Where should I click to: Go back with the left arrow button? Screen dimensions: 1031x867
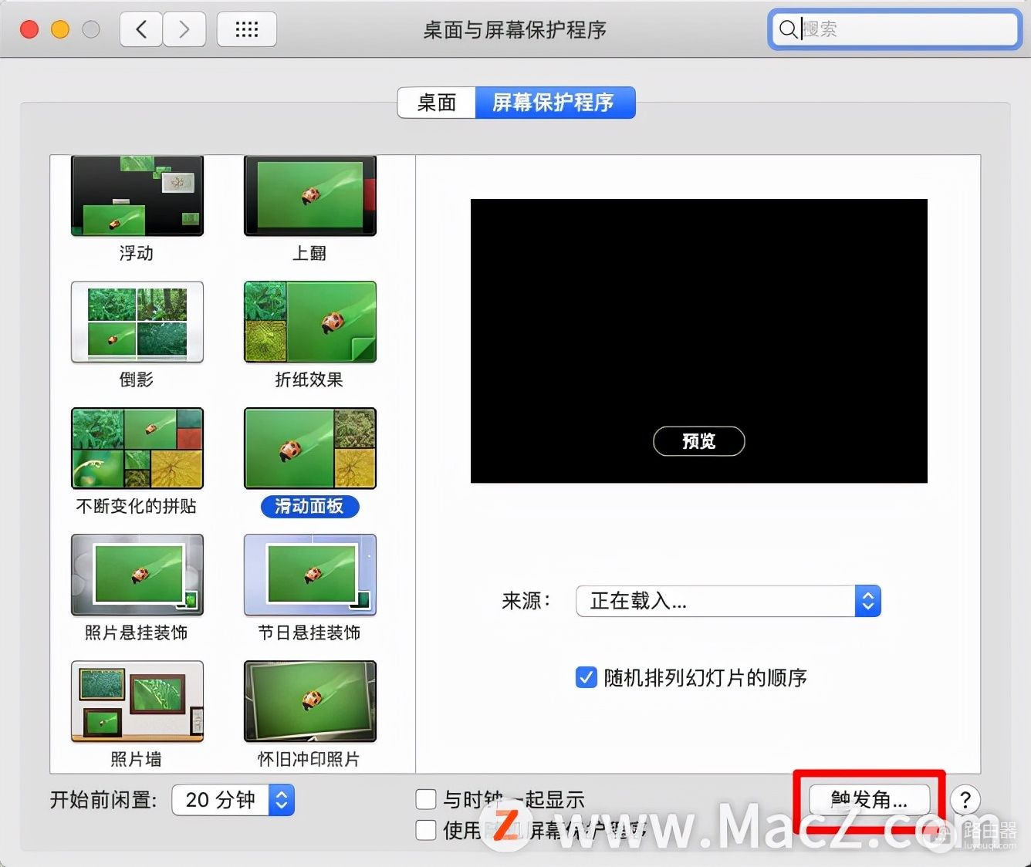141,29
